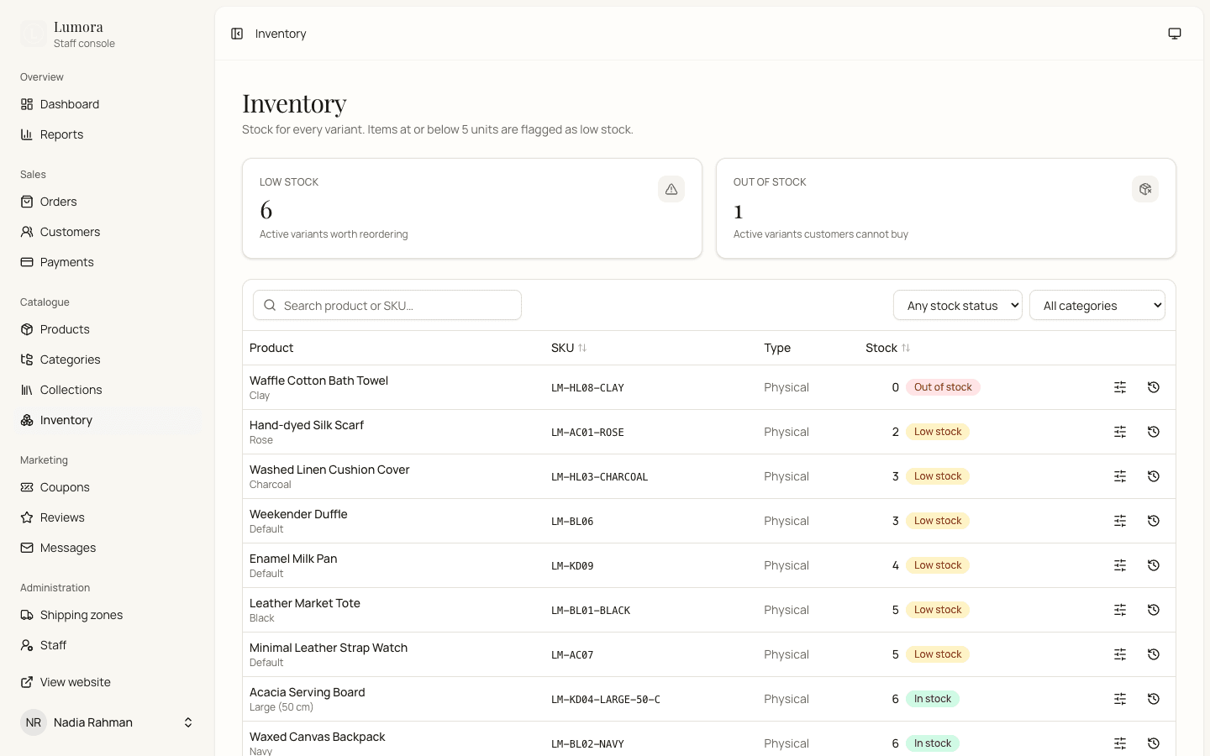
Task: Adjust stock for Leather Market Tote
Action: tap(1120, 610)
